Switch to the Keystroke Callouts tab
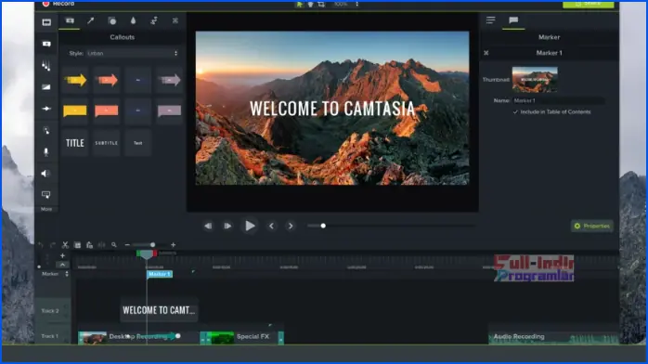Viewport: 648px width, 364px height. pyautogui.click(x=175, y=20)
